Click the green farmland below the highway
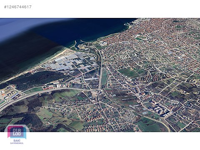 click(65, 96)
